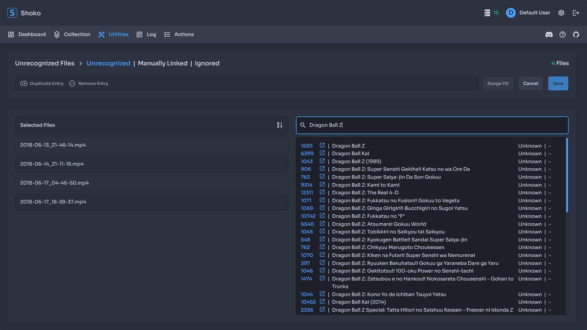
Task: Open the Discord link icon
Action: click(549, 35)
